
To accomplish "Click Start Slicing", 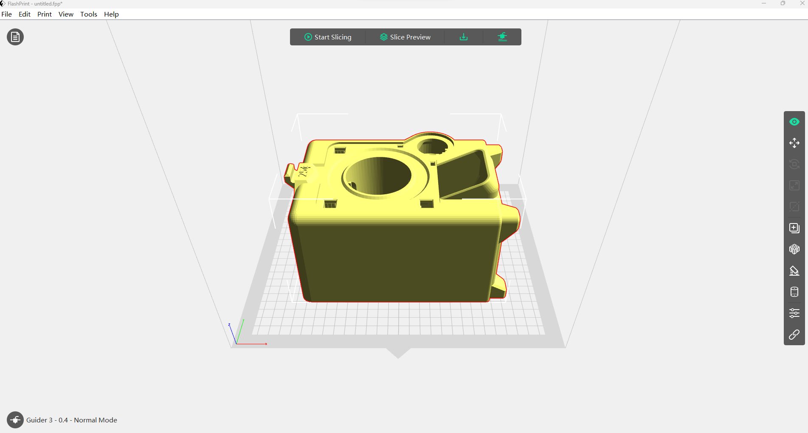I will tap(327, 37).
